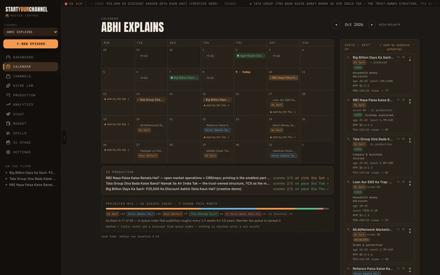Open the Big Billion Days event on Oct 7
Viewport: 440px width, 275px height.
[x=184, y=78]
